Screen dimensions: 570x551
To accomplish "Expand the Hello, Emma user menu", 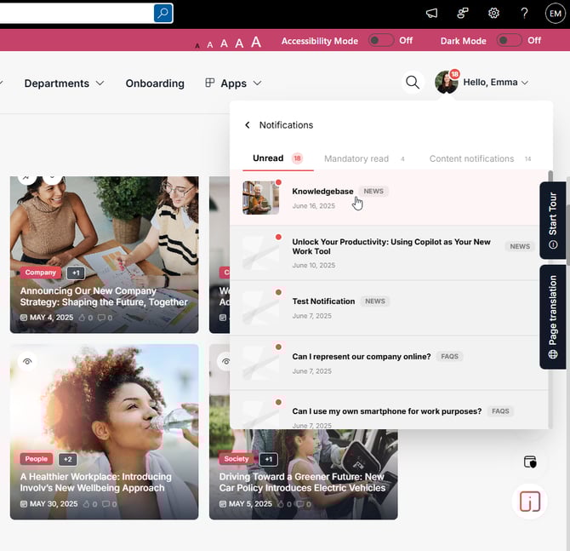I will (x=496, y=83).
